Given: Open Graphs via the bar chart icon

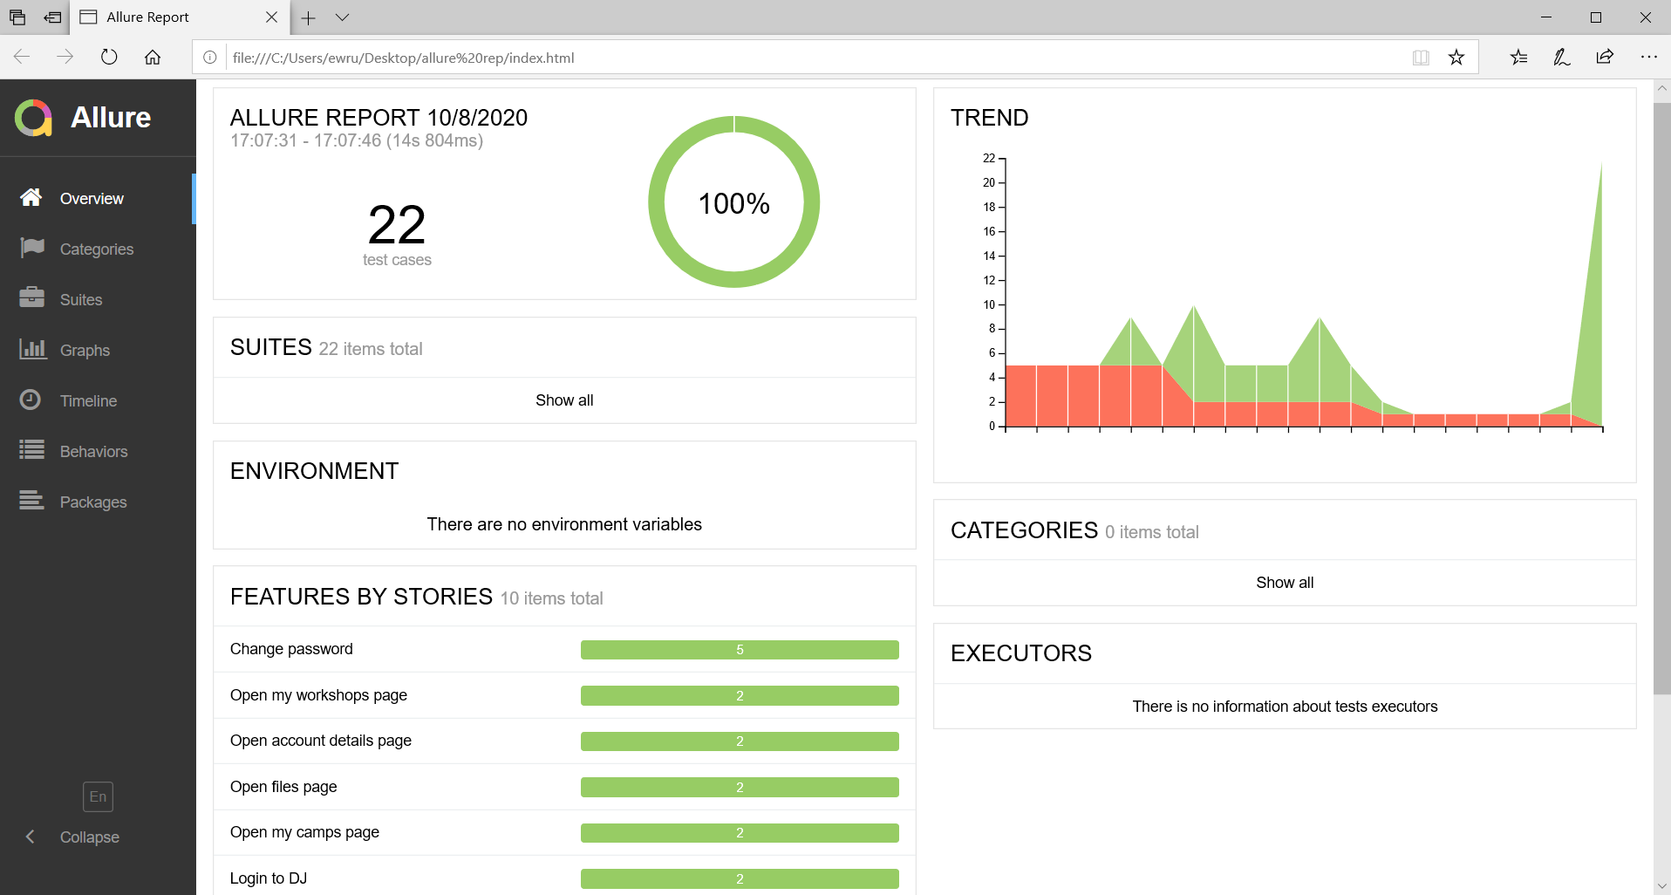Looking at the screenshot, I should (32, 350).
